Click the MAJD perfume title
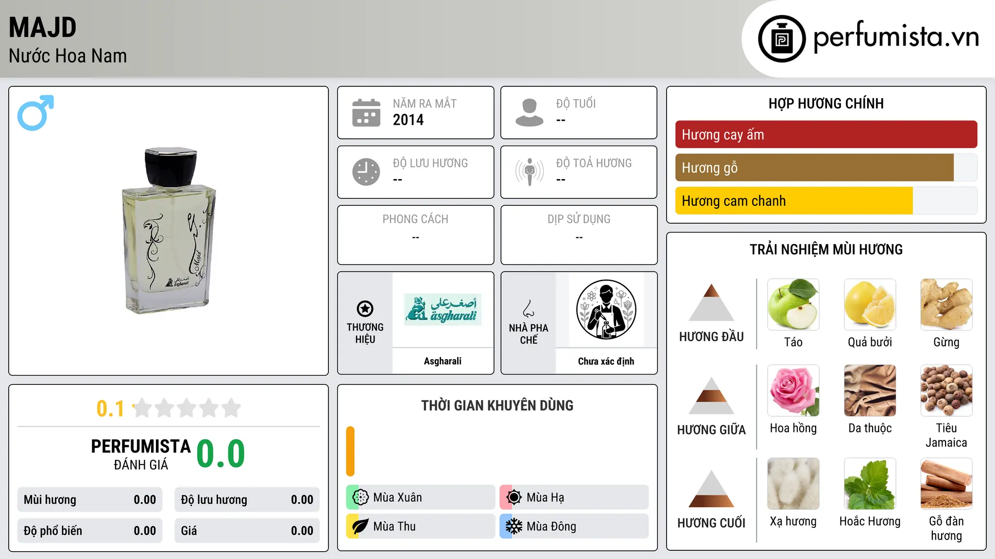This screenshot has height=559, width=995. (x=43, y=28)
